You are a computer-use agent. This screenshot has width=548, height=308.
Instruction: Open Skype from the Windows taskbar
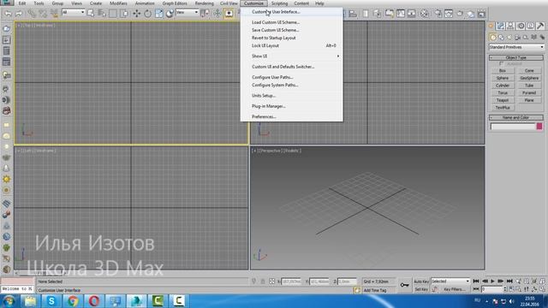[51, 300]
